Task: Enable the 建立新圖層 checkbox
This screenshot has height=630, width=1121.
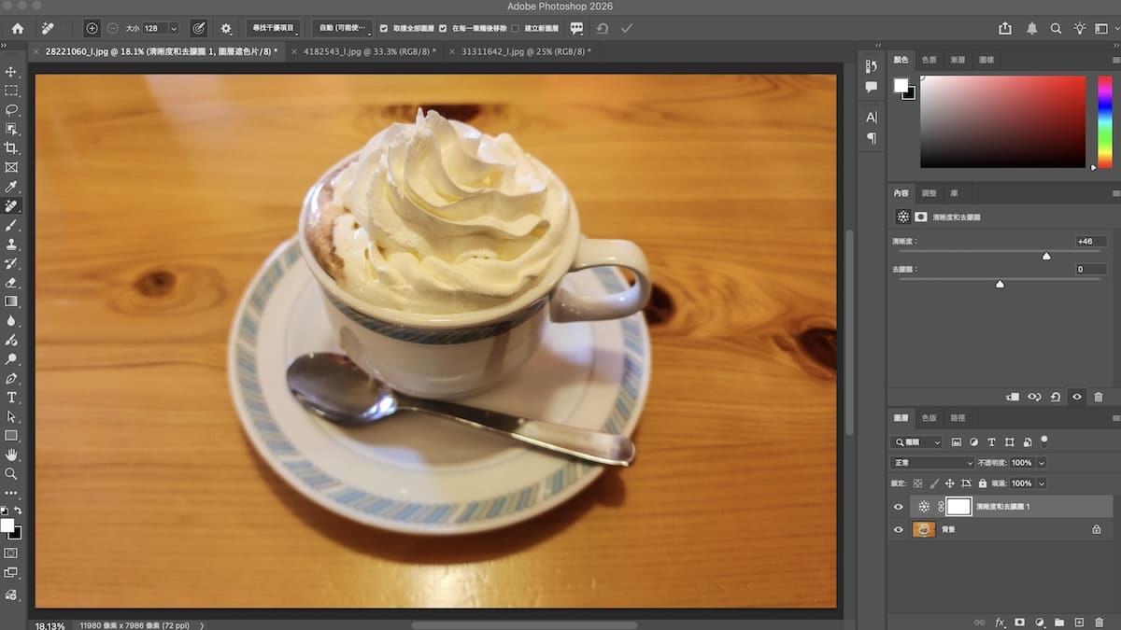Action: (516, 29)
